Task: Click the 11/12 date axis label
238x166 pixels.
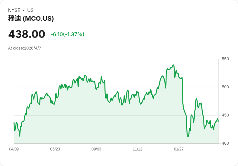Action: point(137,149)
